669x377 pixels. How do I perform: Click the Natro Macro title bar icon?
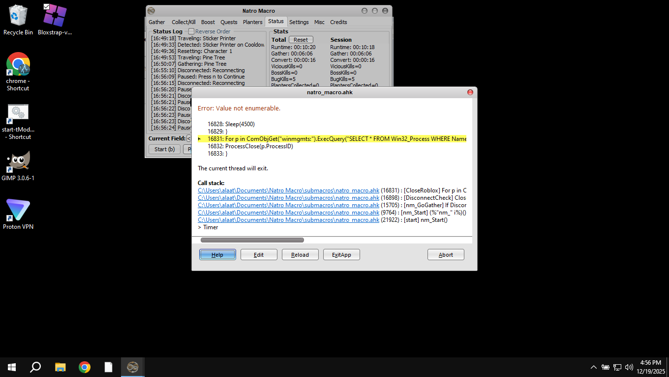point(152,11)
